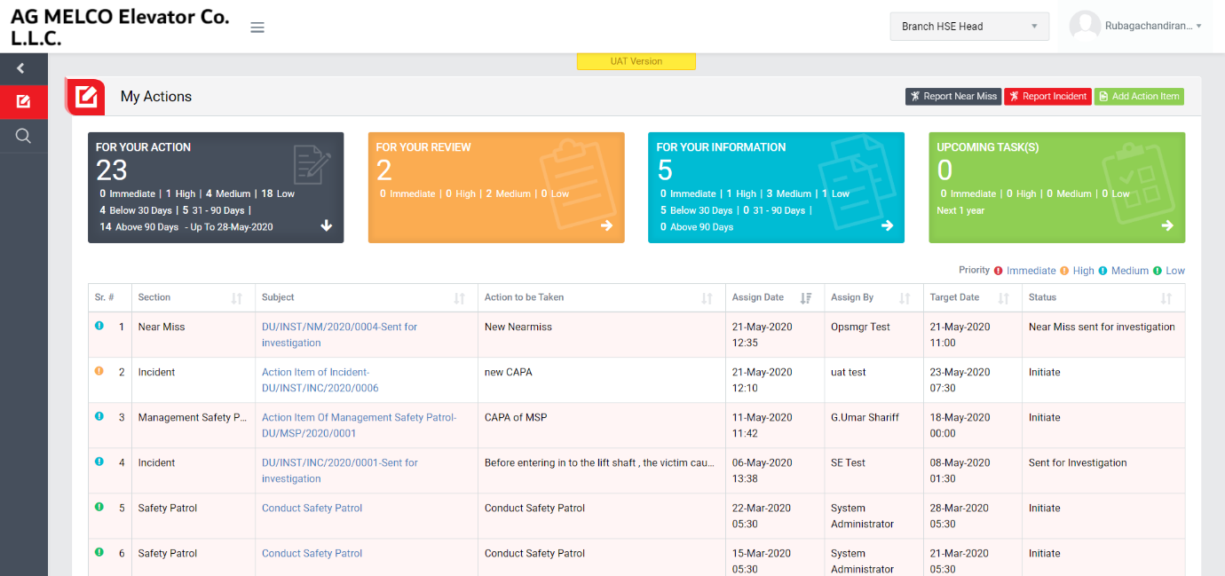The image size is (1225, 576).
Task: Click priority icon on row 4 Incident
Action: click(99, 462)
